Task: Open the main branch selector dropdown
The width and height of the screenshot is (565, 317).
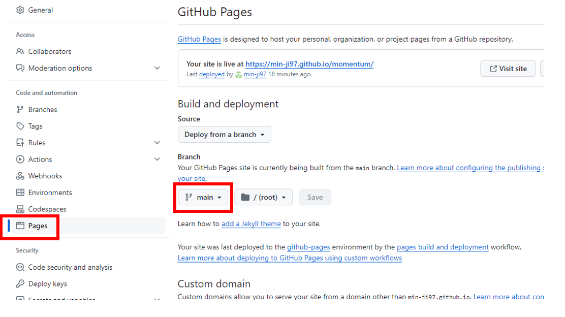Action: coord(203,197)
